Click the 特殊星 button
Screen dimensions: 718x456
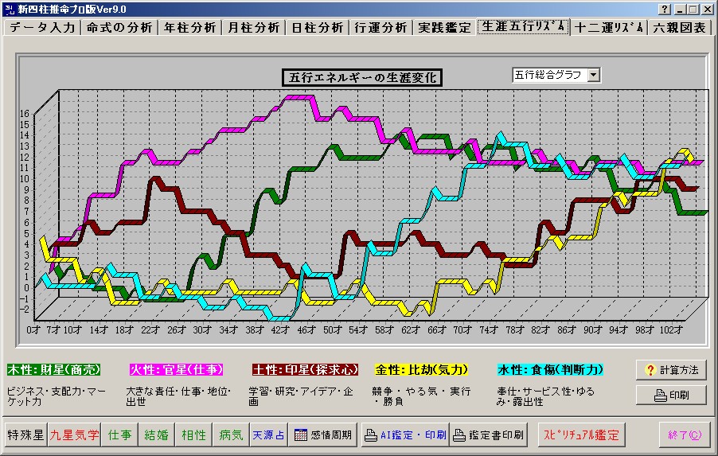point(25,435)
